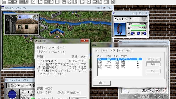Screen dimensions: 176x99
Task: Click inside the request details text box
Action: (x=62, y=72)
